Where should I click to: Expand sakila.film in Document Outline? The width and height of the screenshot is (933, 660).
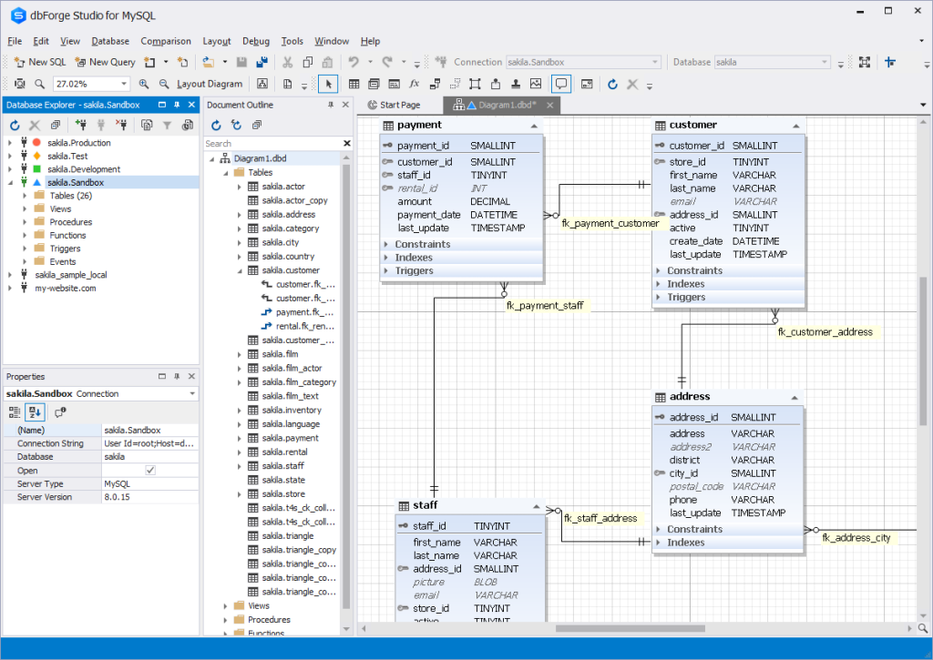[x=240, y=354]
